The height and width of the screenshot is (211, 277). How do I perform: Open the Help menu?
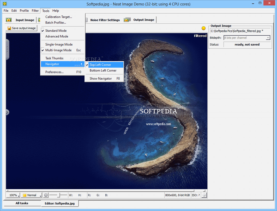[56, 11]
